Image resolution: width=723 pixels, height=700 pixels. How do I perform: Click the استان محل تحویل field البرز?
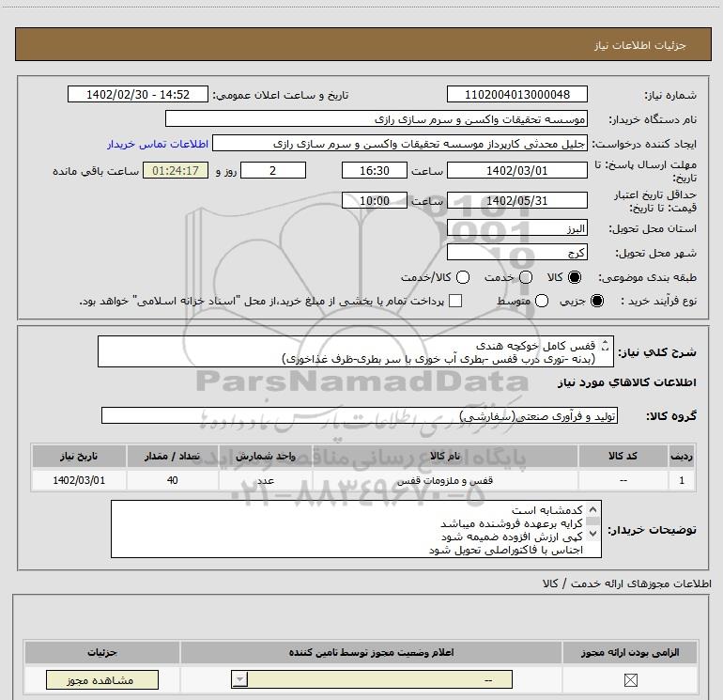point(516,228)
